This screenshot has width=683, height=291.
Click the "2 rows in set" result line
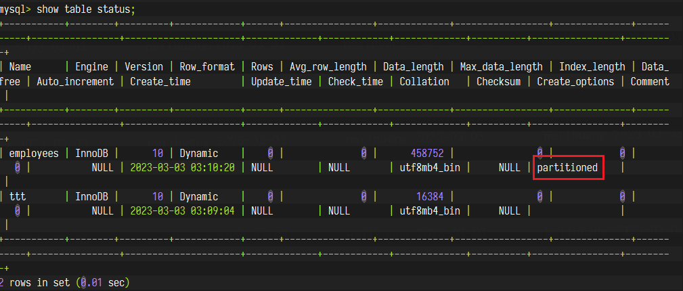click(x=66, y=283)
